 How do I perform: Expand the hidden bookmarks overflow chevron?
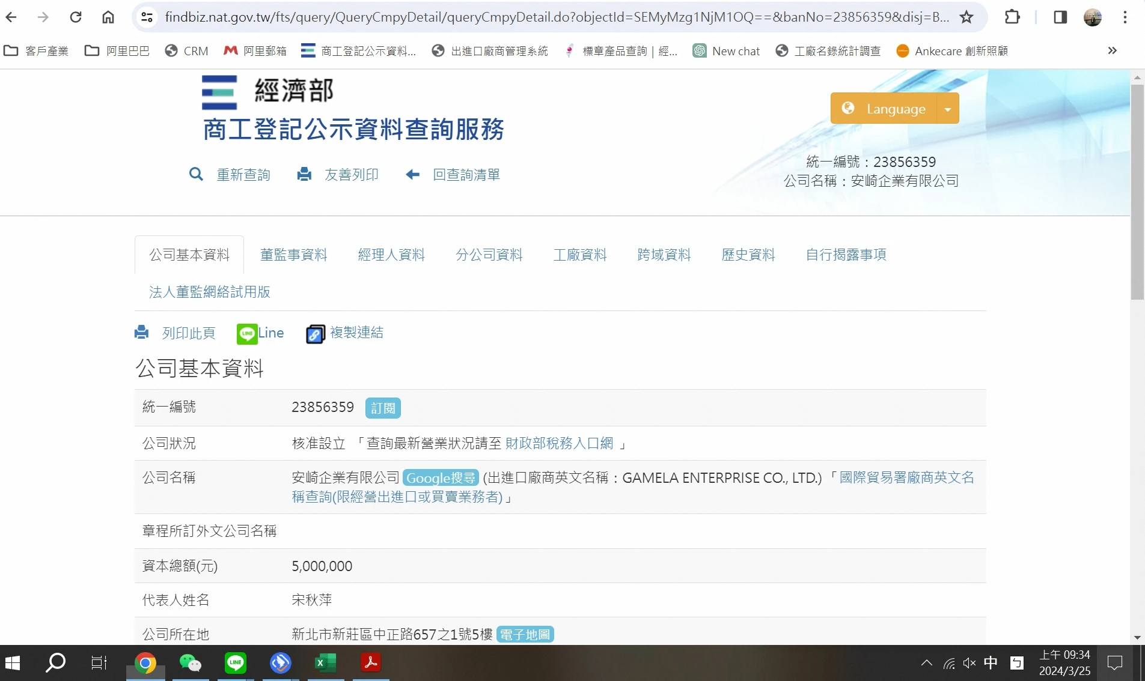point(1112,50)
